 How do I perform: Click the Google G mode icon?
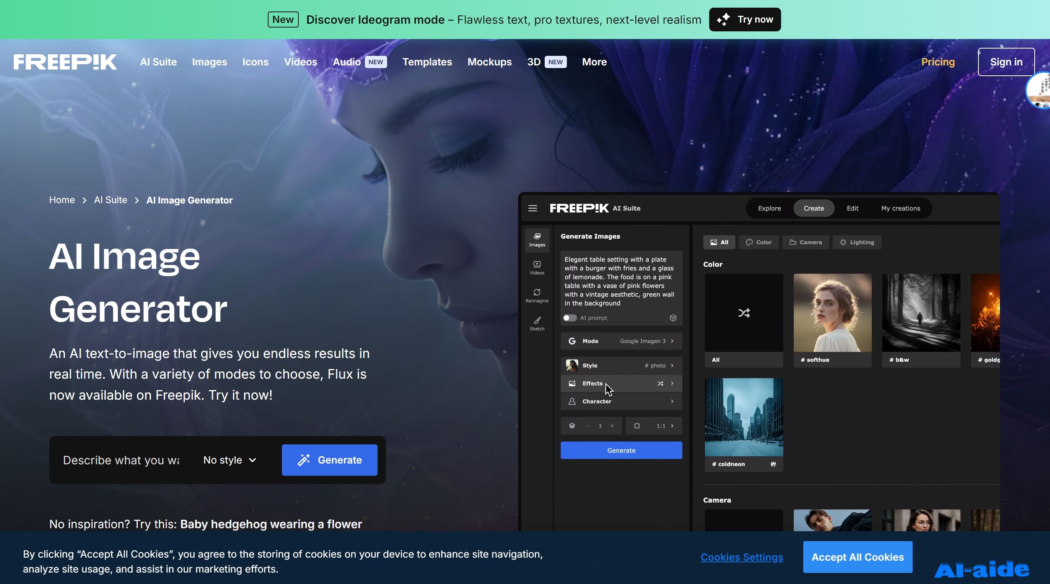pyautogui.click(x=572, y=341)
